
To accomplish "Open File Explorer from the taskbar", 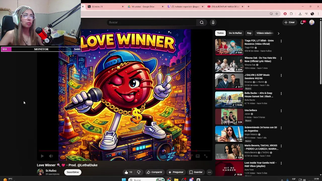I will 176,179.
